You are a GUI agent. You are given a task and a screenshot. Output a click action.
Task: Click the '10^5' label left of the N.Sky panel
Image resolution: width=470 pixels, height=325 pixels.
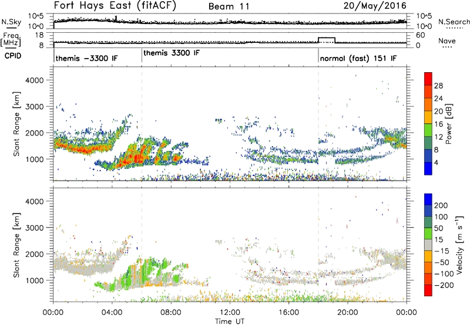point(36,16)
